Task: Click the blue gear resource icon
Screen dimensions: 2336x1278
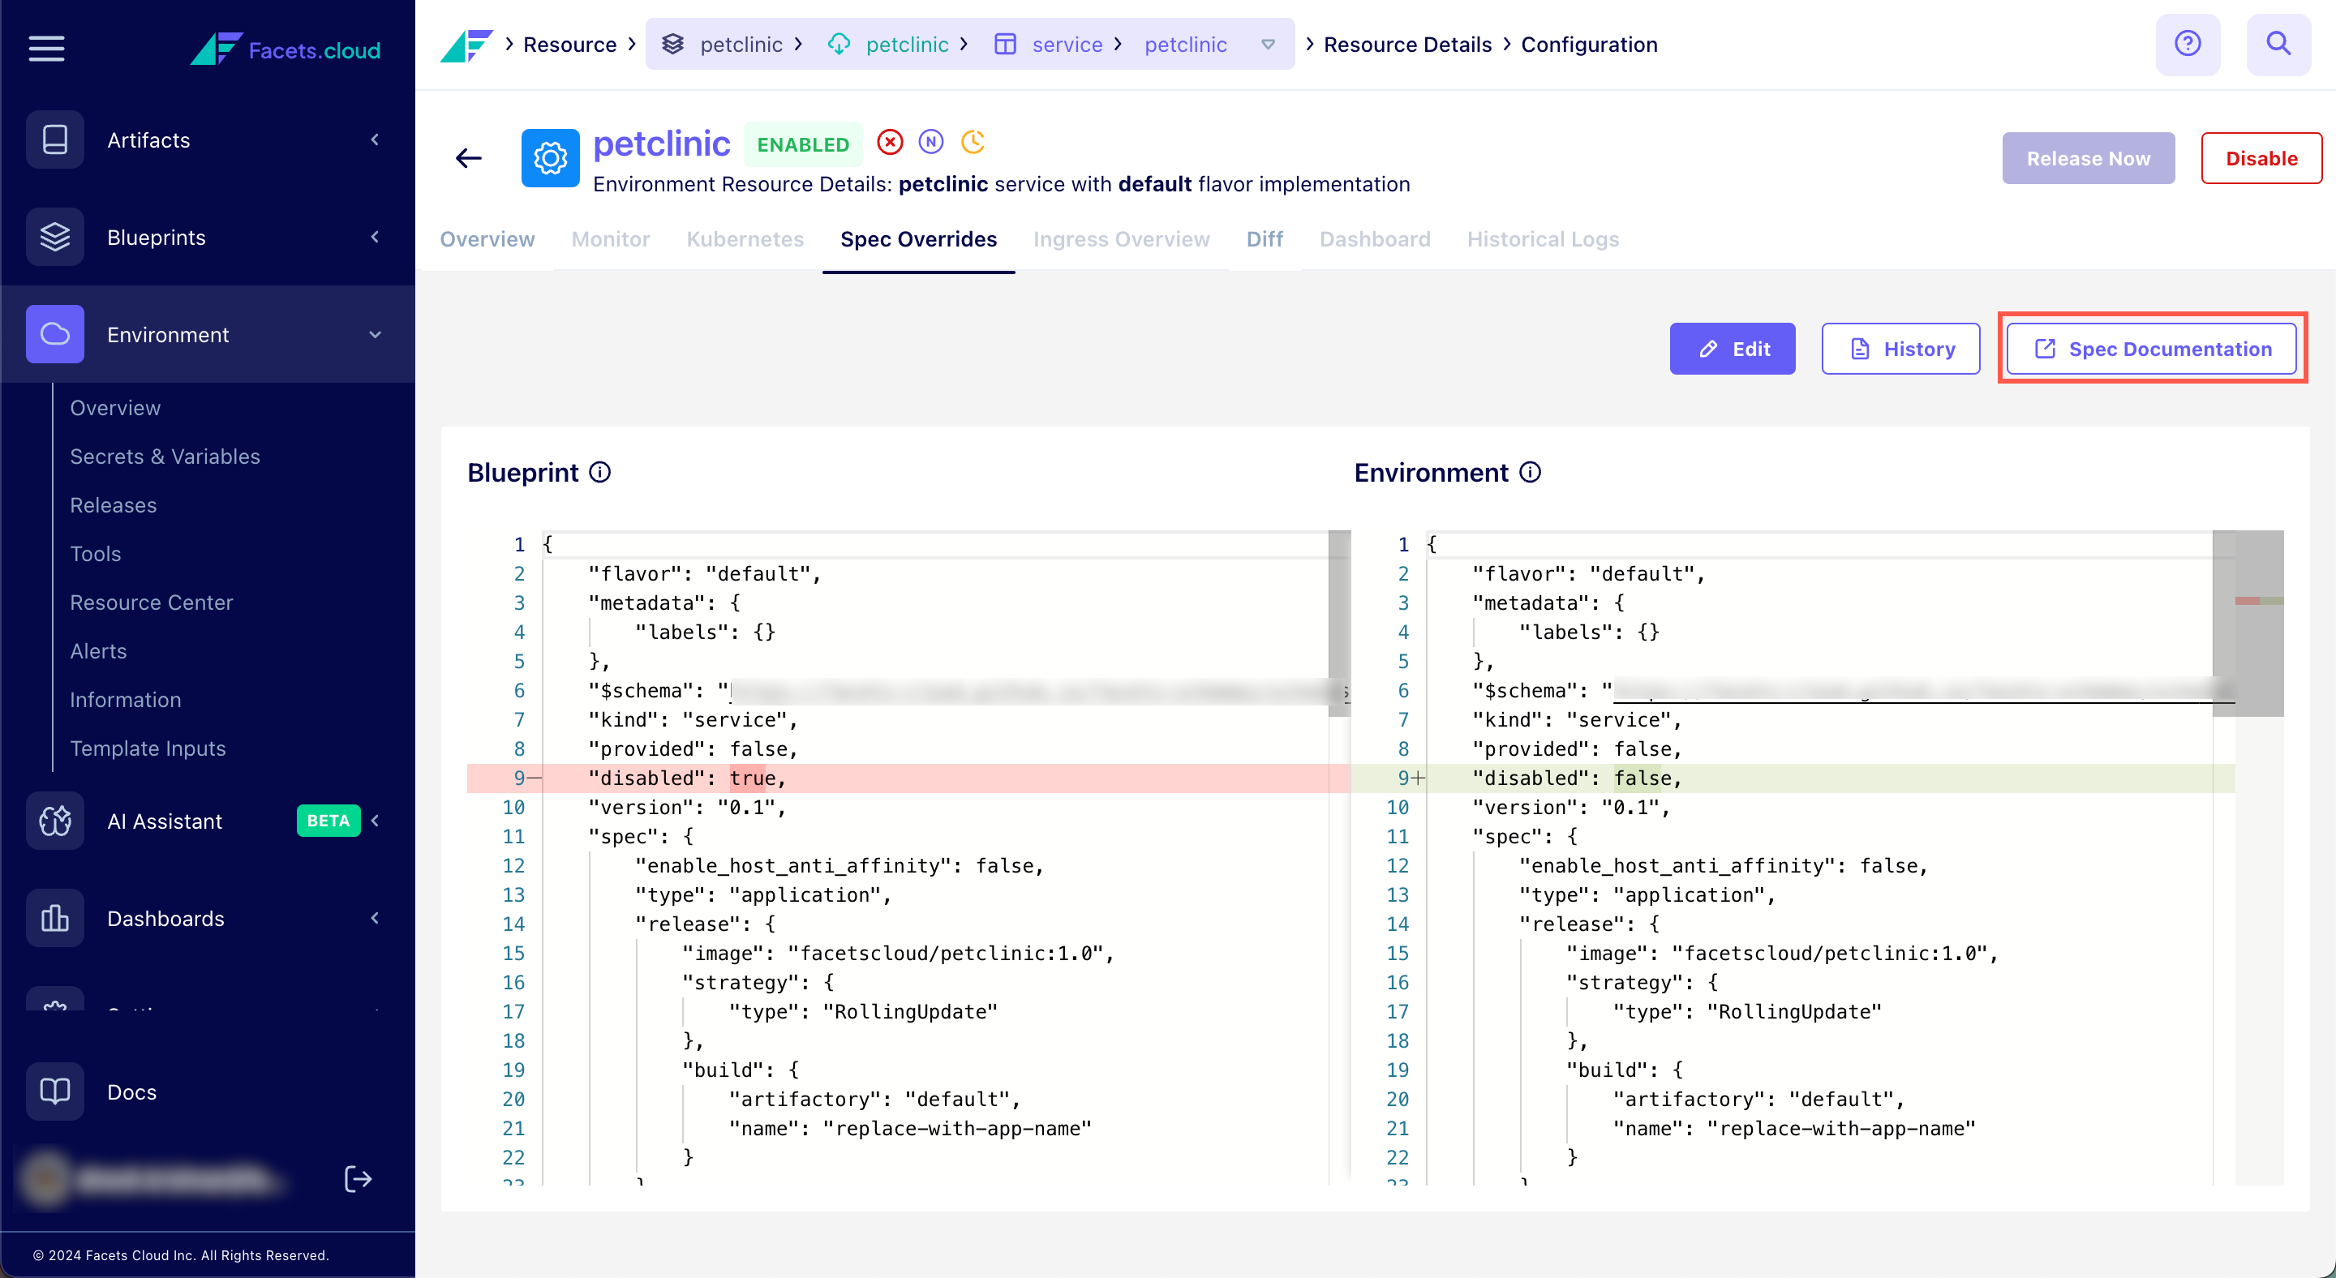Action: pyautogui.click(x=551, y=159)
